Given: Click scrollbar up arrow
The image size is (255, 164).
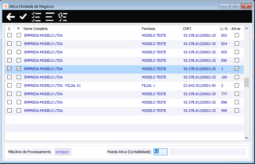Looking at the screenshot, I should click(246, 29).
